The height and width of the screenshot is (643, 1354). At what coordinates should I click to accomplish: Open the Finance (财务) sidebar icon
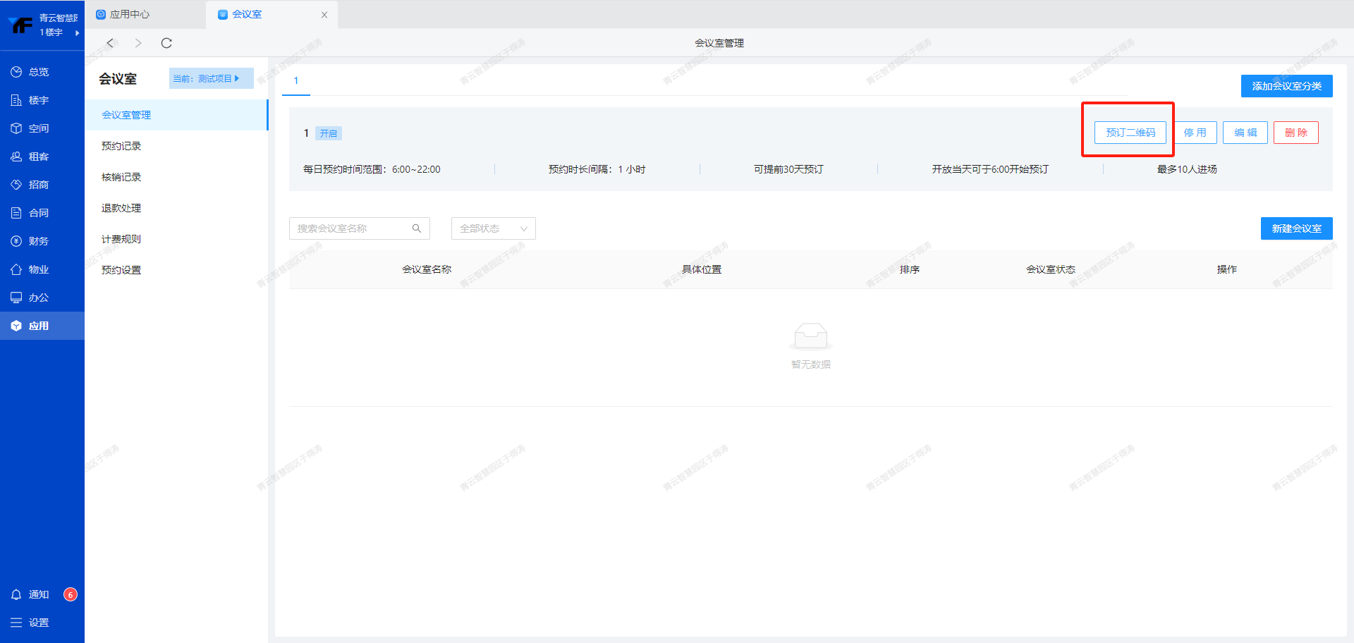click(16, 241)
